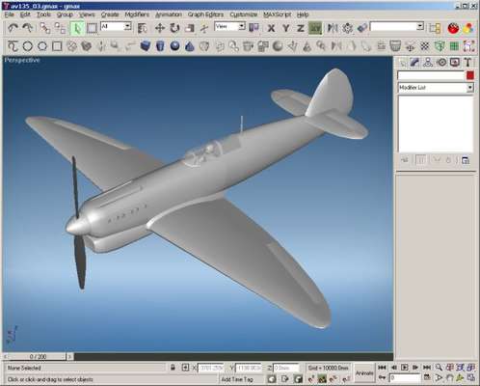Switch to the Utilities hammer tab
480x386 pixels.
point(468,62)
